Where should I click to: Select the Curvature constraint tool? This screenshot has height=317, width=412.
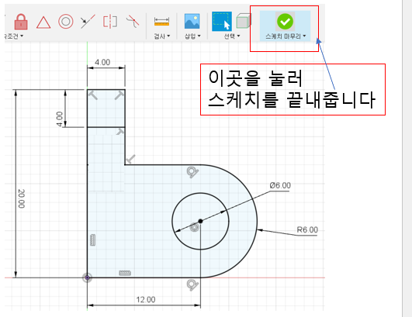click(133, 22)
